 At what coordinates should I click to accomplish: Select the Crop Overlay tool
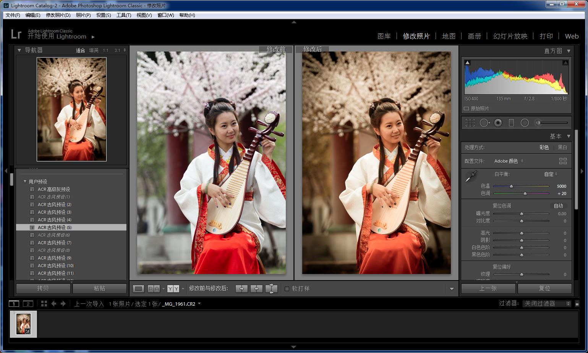coord(470,123)
